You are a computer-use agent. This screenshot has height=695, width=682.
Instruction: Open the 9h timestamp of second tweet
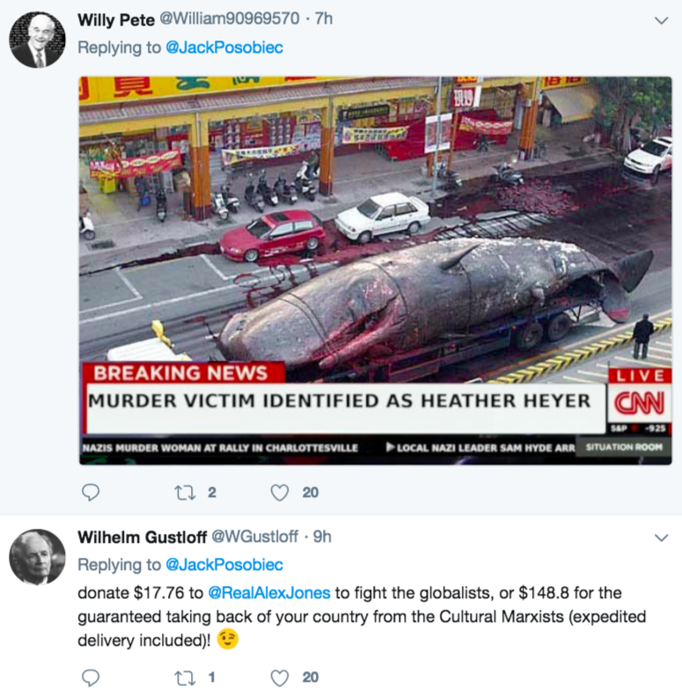(322, 537)
